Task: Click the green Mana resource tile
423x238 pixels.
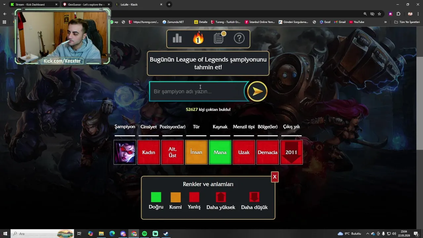Action: click(220, 152)
